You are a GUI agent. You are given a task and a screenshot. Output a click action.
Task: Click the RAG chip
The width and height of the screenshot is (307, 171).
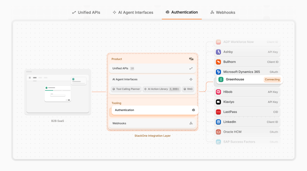pyautogui.click(x=188, y=89)
